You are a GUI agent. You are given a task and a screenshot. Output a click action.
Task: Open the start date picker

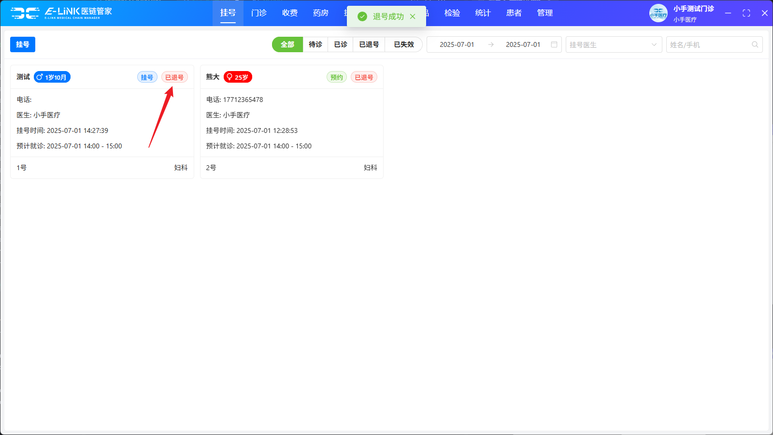[x=457, y=44]
